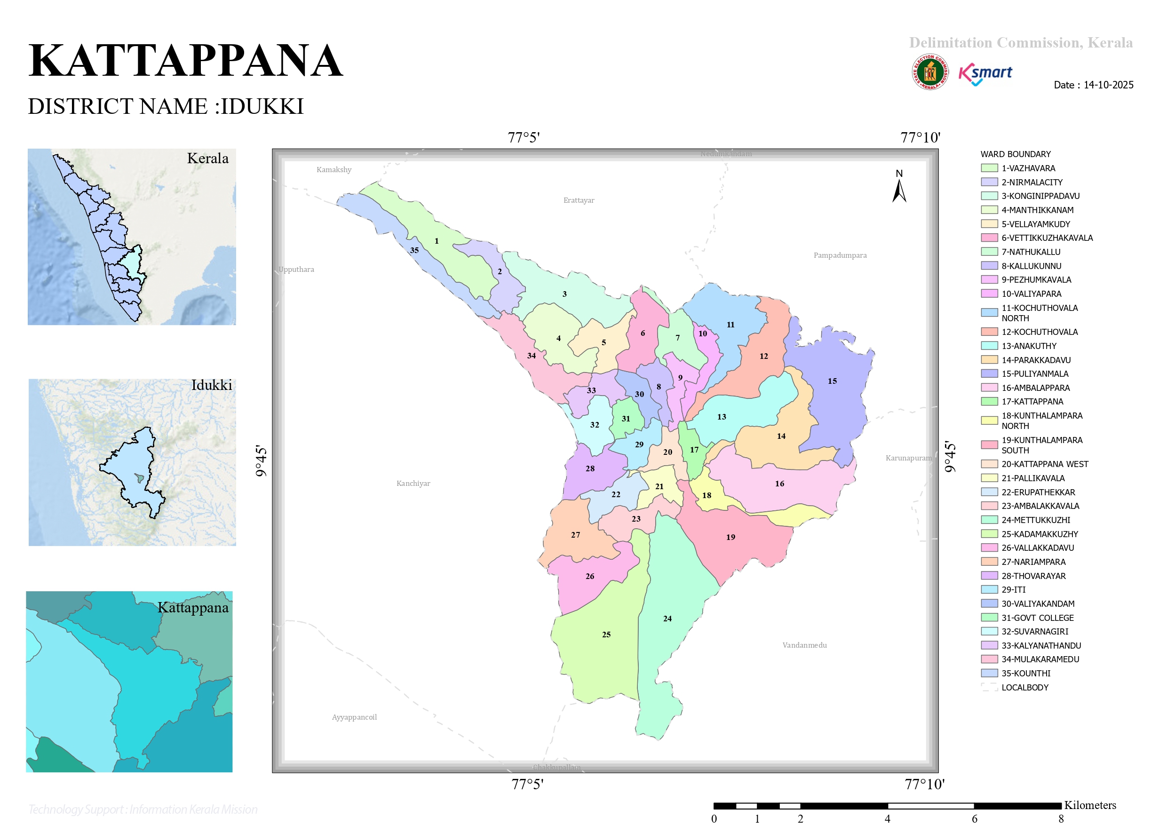Click the Ksmart logo
The width and height of the screenshot is (1167, 825).
[x=985, y=74]
